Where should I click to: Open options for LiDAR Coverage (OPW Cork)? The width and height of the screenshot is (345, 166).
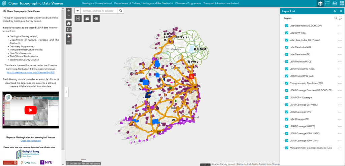(340, 141)
